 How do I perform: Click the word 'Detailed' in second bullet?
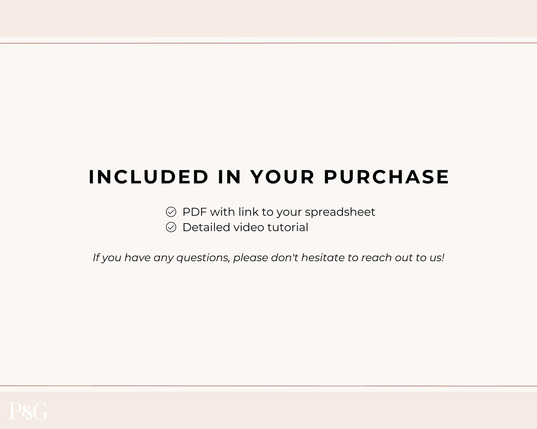[206, 227]
